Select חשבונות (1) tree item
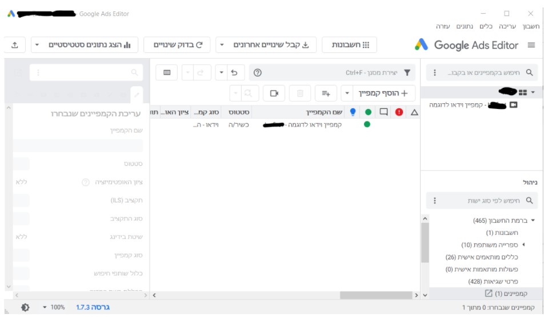This screenshot has height=317, width=544. [x=502, y=233]
